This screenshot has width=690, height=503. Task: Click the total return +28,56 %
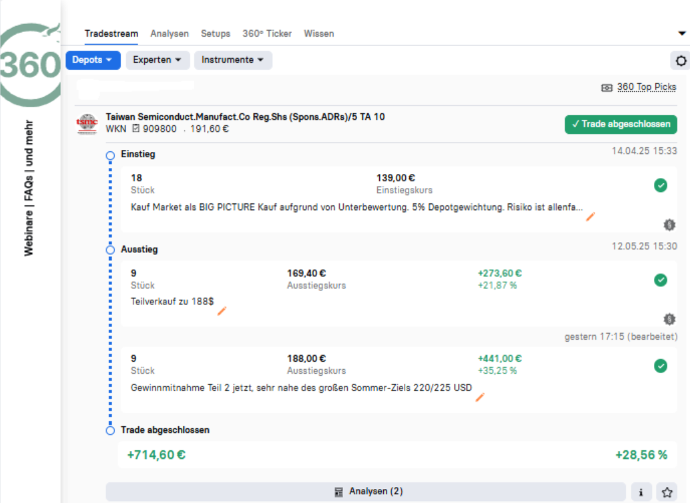[x=641, y=455]
